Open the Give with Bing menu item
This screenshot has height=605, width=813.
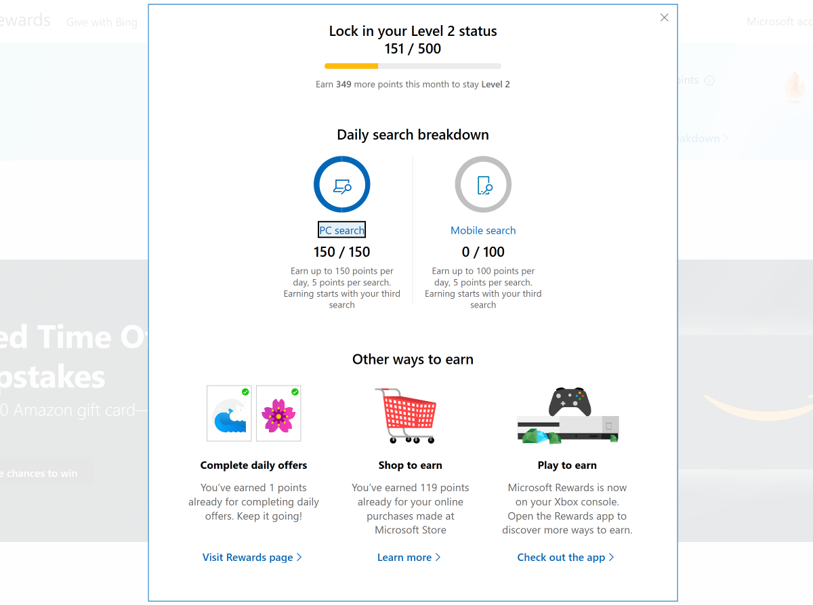(x=102, y=22)
